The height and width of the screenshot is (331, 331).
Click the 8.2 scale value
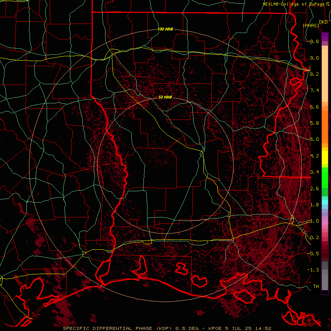314,74
